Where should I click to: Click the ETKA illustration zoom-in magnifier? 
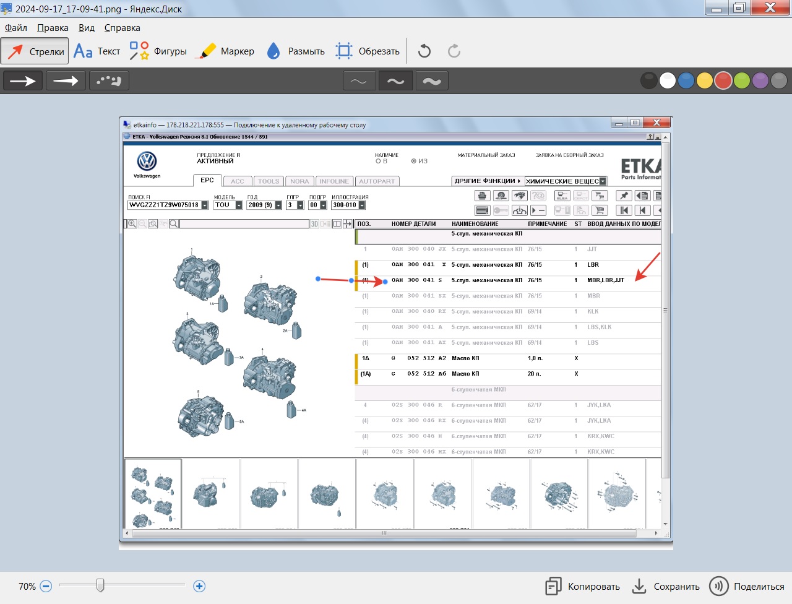coord(132,223)
